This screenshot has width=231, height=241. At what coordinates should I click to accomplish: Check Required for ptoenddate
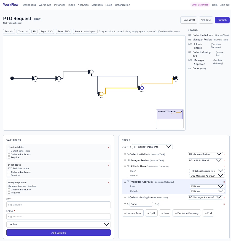[x=9, y=175]
